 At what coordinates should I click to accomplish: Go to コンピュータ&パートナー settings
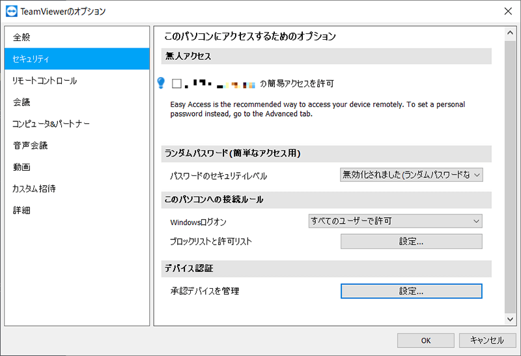coord(77,124)
